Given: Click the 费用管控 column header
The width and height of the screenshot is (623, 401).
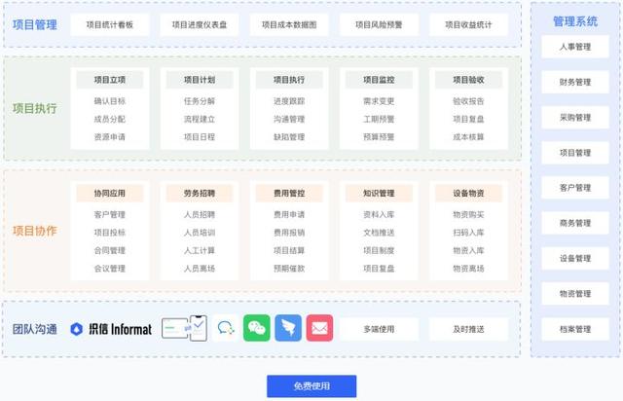Looking at the screenshot, I should point(289,193).
